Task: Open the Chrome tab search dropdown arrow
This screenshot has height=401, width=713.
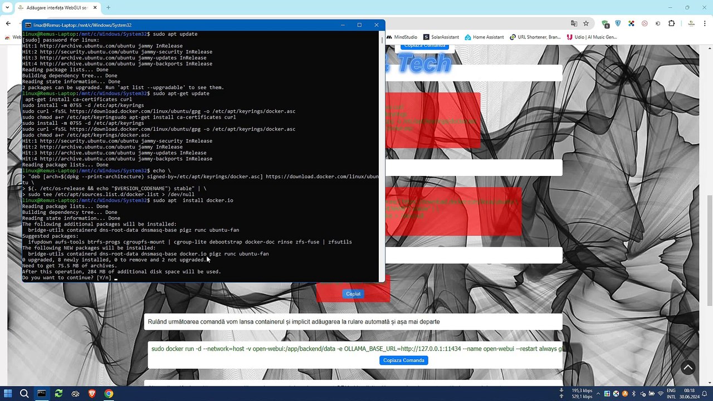Action: tap(7, 7)
